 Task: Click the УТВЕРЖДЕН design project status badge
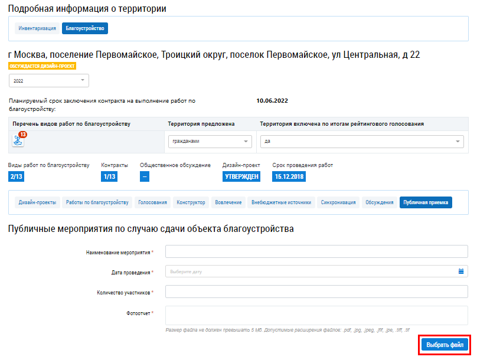point(241,176)
